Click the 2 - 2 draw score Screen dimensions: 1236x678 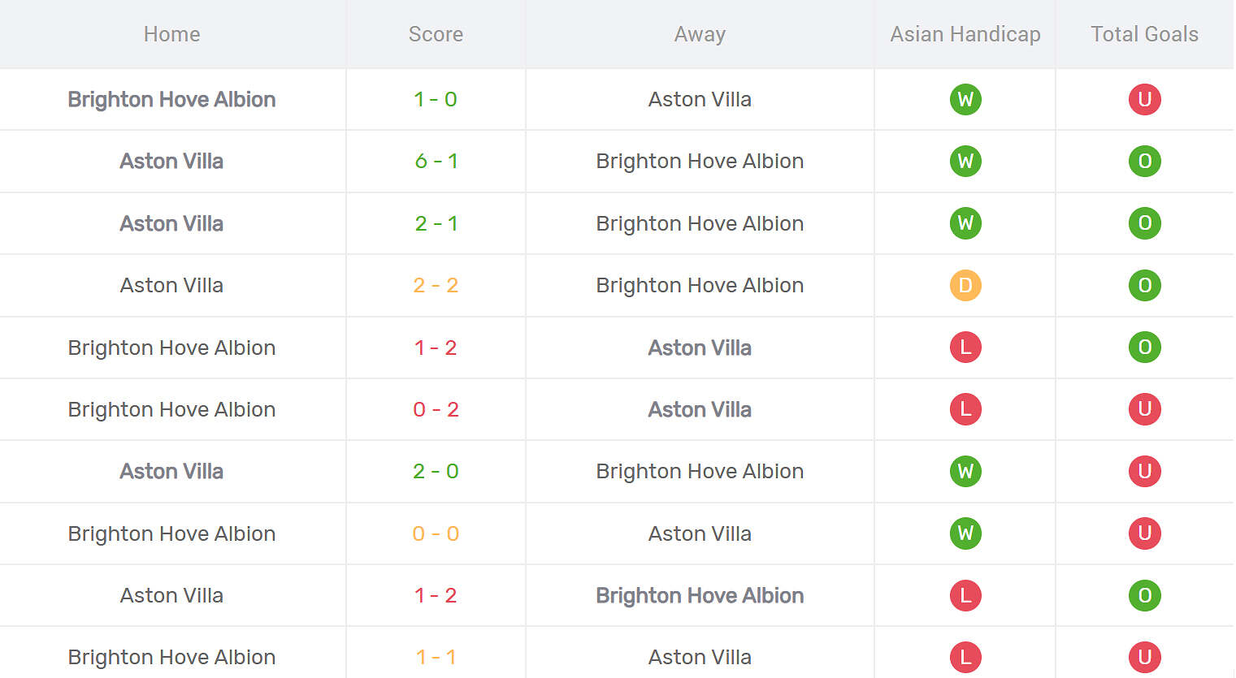pyautogui.click(x=436, y=285)
